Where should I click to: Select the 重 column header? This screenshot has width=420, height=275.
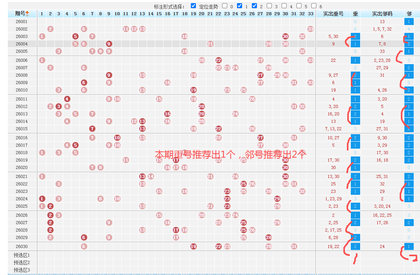(355, 14)
